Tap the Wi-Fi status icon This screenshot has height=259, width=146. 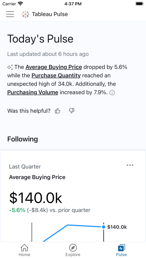click(x=20, y=4)
